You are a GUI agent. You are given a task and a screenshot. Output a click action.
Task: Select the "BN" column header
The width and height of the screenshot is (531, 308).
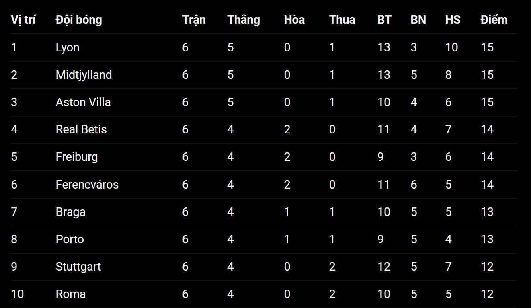(x=418, y=20)
